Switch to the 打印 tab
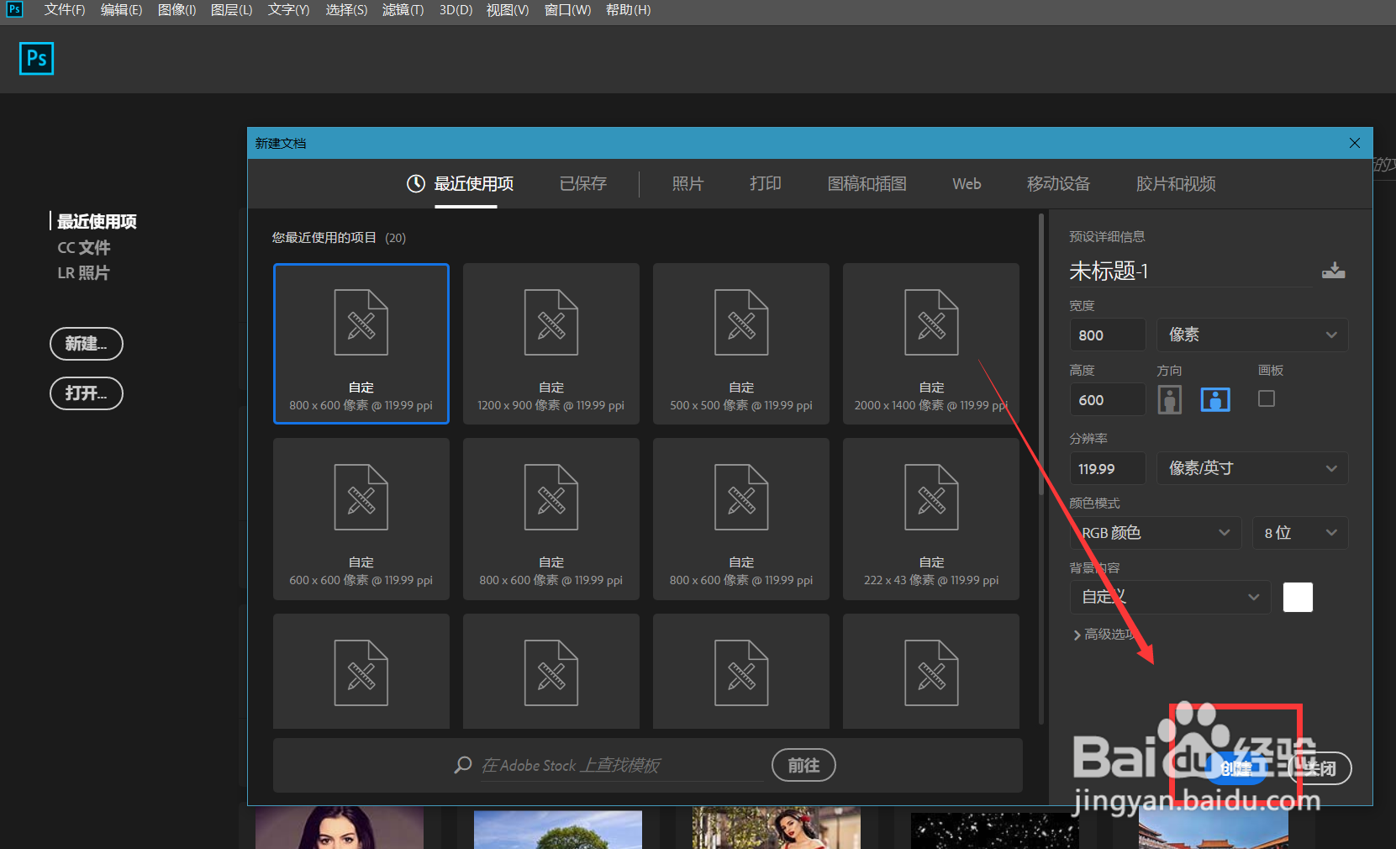 766,183
